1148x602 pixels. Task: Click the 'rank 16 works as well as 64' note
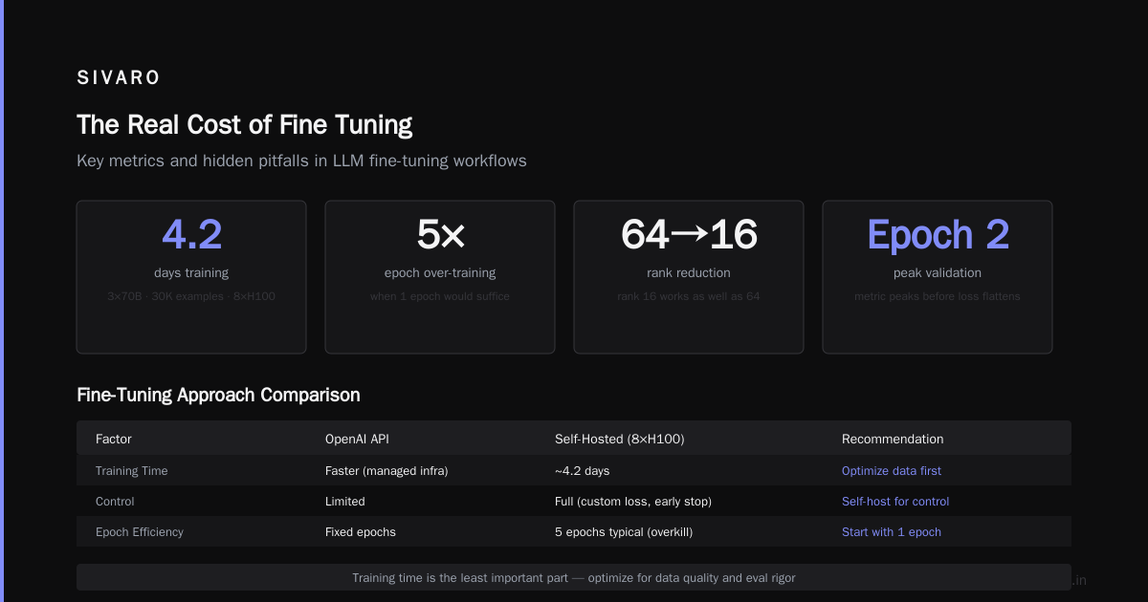[689, 296]
